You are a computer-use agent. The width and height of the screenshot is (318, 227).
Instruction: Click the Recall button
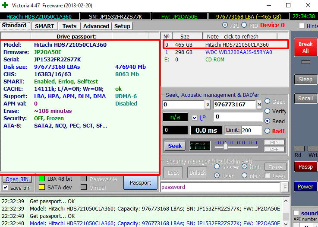(305, 99)
